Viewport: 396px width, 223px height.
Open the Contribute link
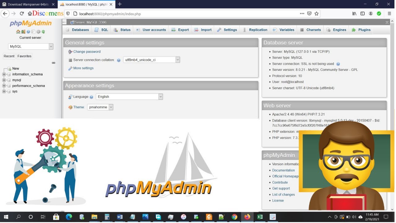tap(280, 182)
